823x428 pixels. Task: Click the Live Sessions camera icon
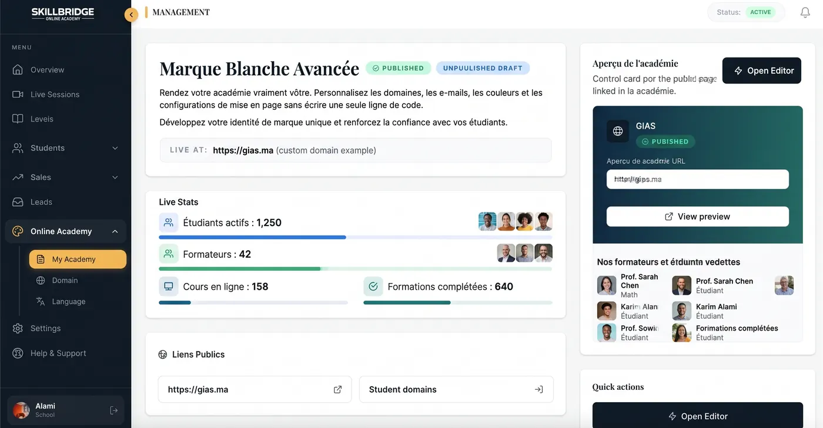pos(18,95)
